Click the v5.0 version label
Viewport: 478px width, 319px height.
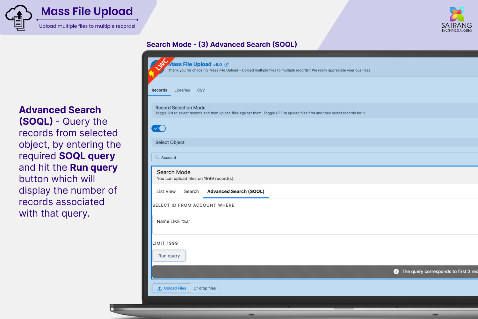[x=218, y=65]
